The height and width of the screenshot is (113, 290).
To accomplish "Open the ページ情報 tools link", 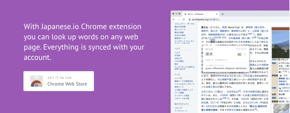I will tap(179, 93).
